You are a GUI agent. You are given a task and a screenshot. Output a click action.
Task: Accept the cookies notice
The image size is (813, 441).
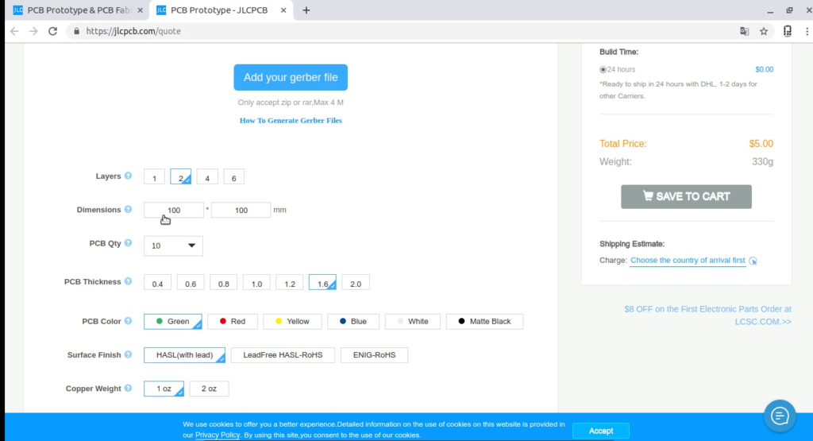tap(601, 431)
